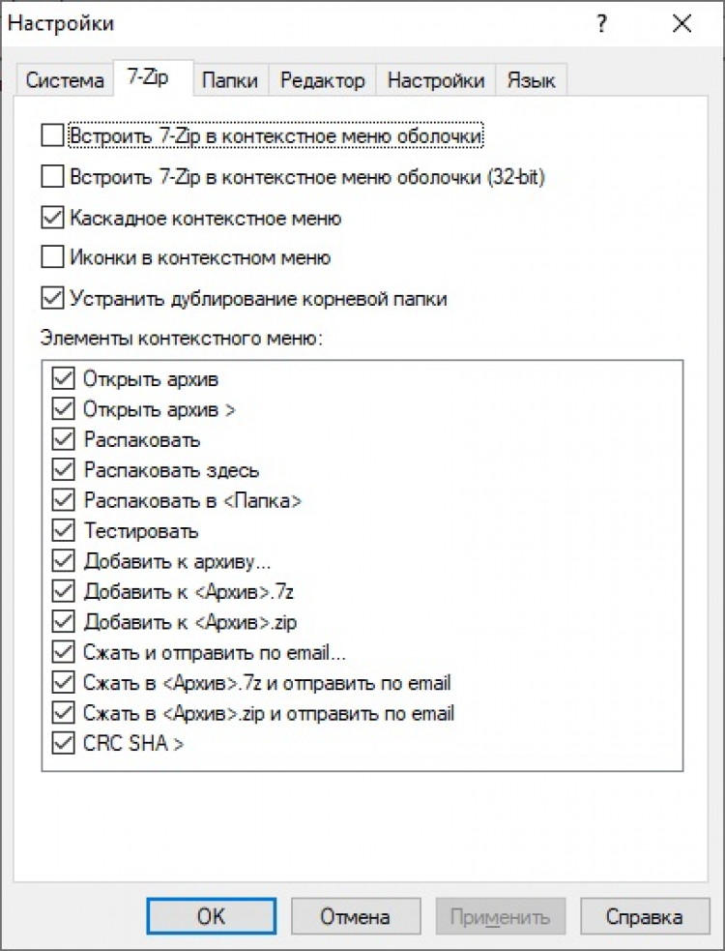725x951 pixels.
Task: Click the help question mark icon
Action: 602,23
